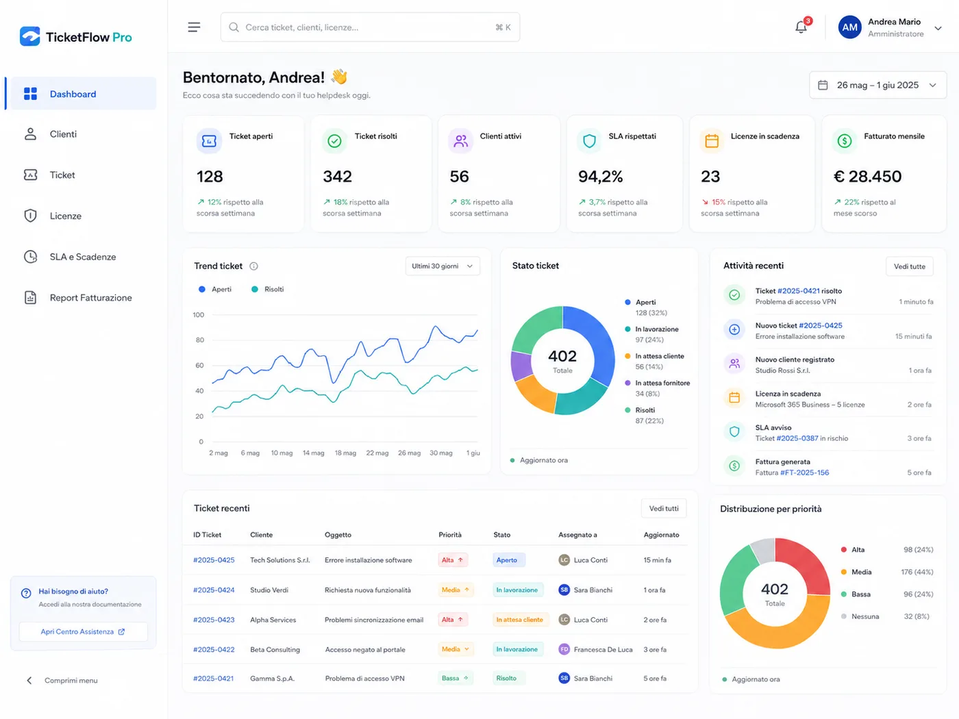The height and width of the screenshot is (719, 959).
Task: Click the search magnifier icon
Action: (x=234, y=27)
